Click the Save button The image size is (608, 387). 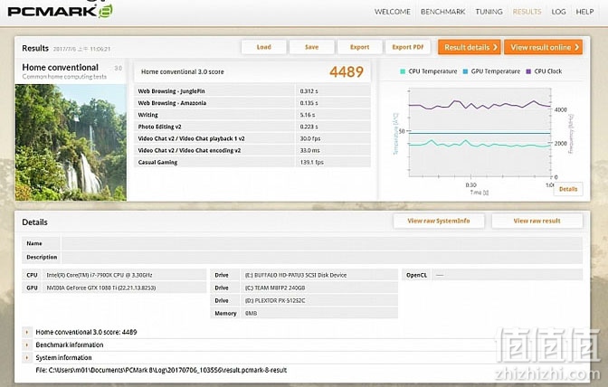[x=311, y=47]
